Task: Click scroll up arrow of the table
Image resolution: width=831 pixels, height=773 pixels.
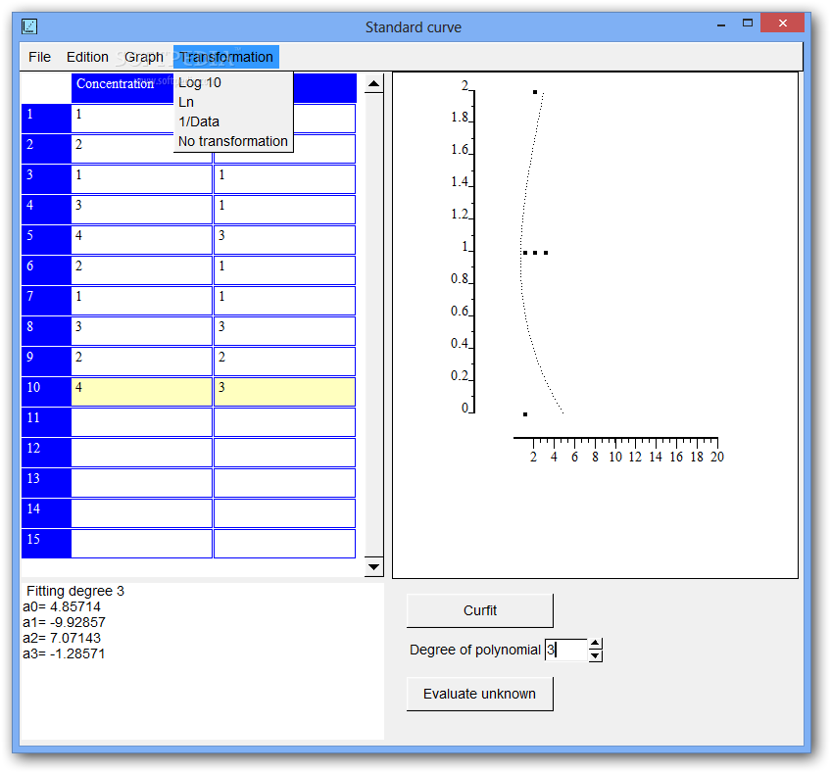Action: tap(374, 83)
